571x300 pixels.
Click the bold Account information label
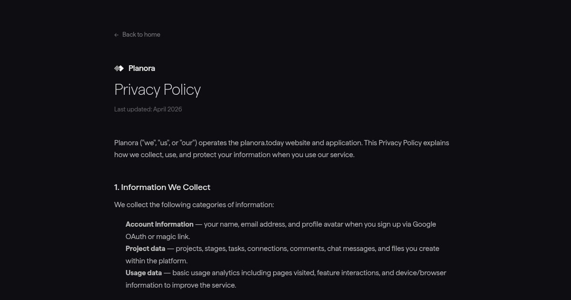[x=159, y=224]
